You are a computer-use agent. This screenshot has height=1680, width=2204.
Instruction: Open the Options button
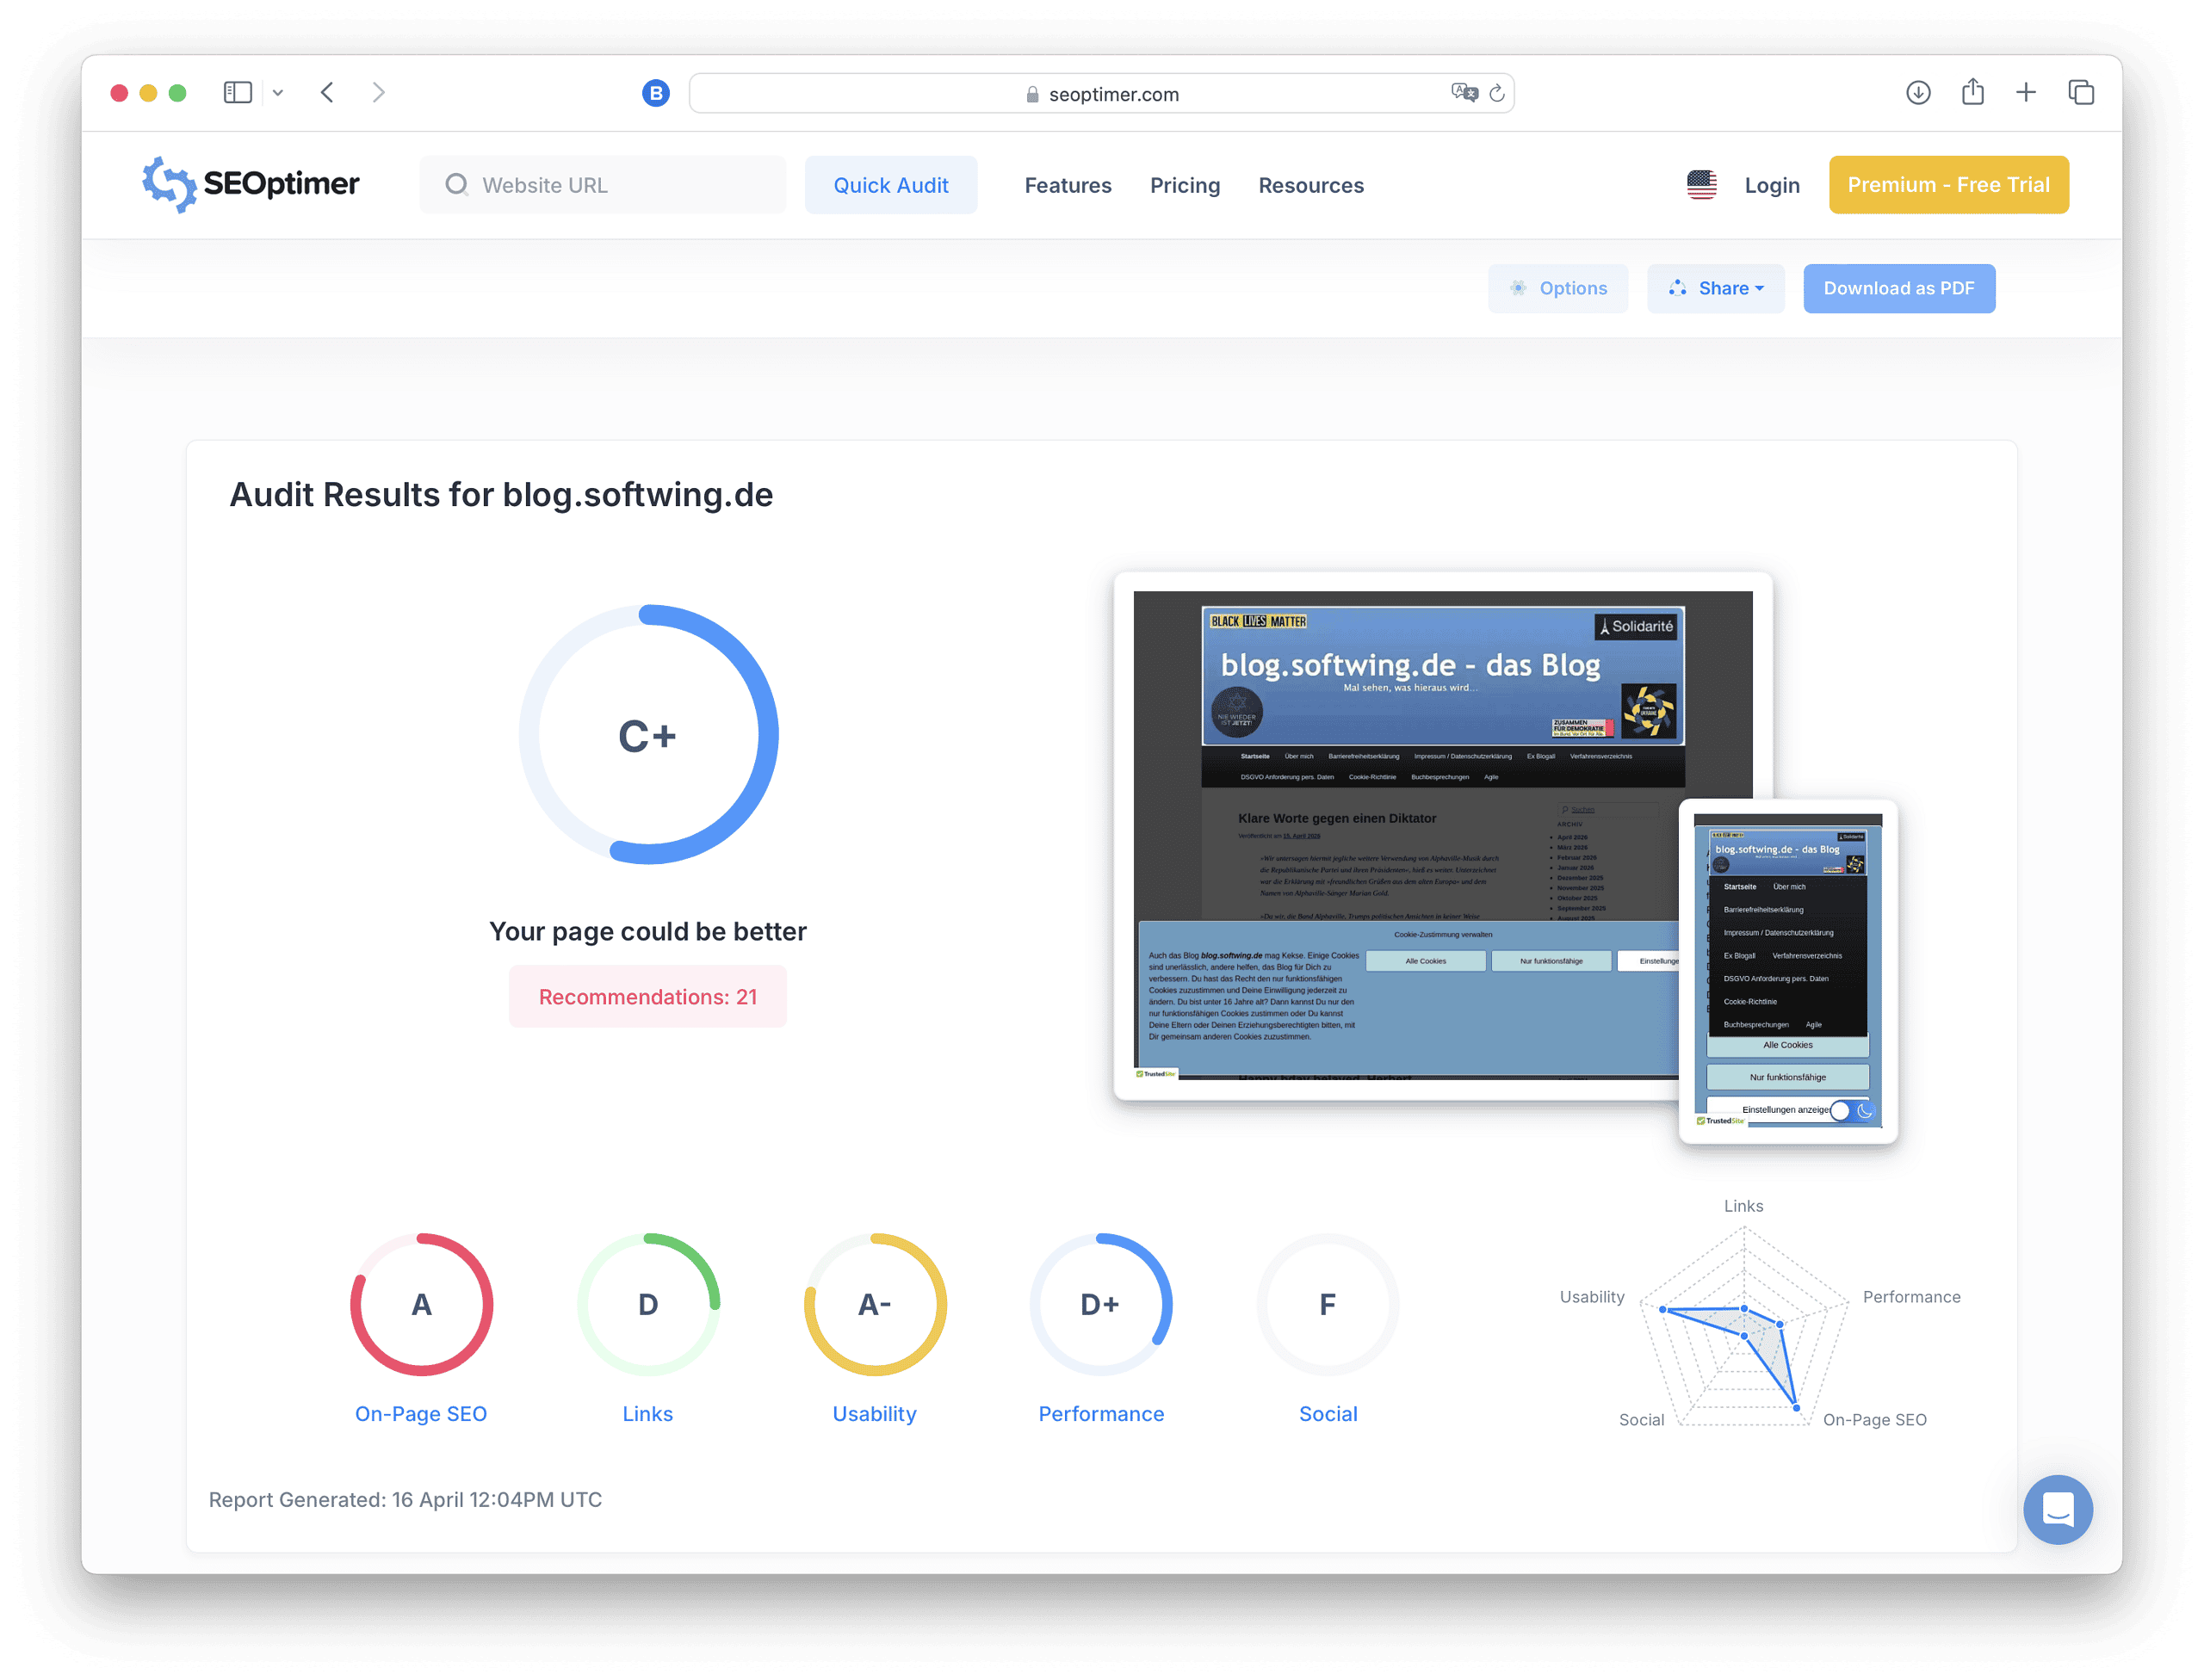1557,288
